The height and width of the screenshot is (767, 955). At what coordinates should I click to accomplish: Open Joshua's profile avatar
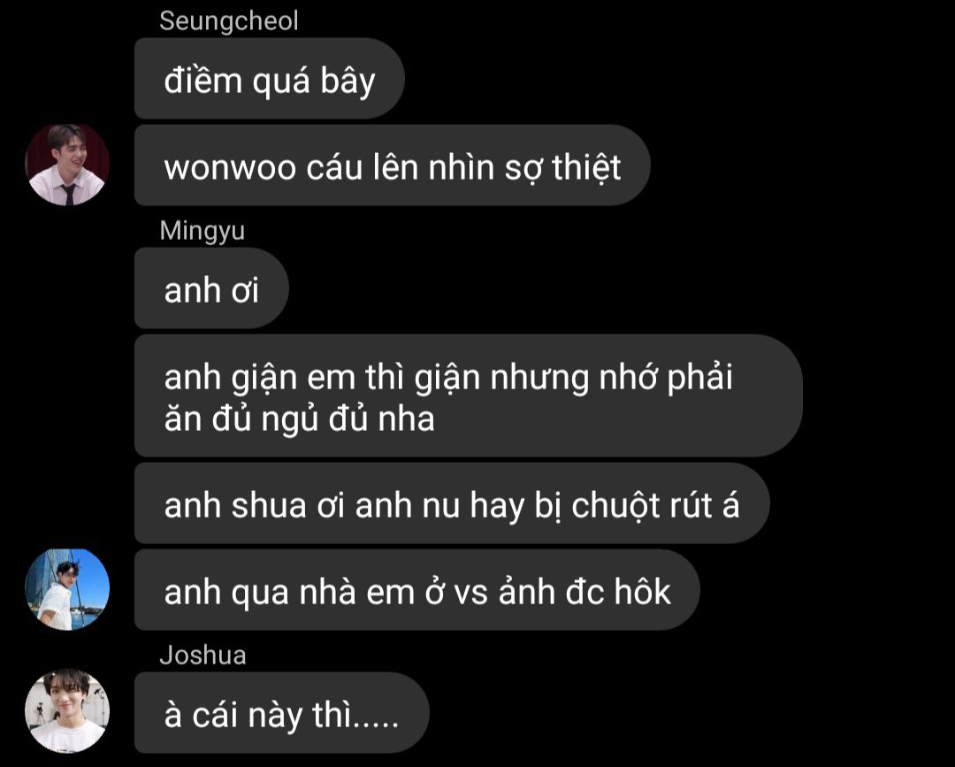pyautogui.click(x=67, y=711)
